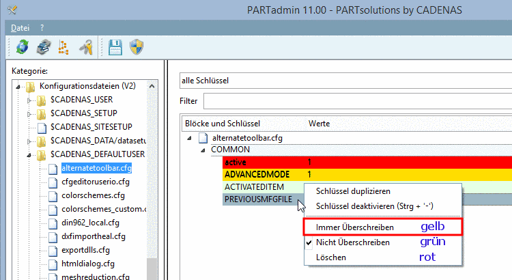Select the red active key row
Image resolution: width=512 pixels, height=280 pixels.
click(x=367, y=163)
